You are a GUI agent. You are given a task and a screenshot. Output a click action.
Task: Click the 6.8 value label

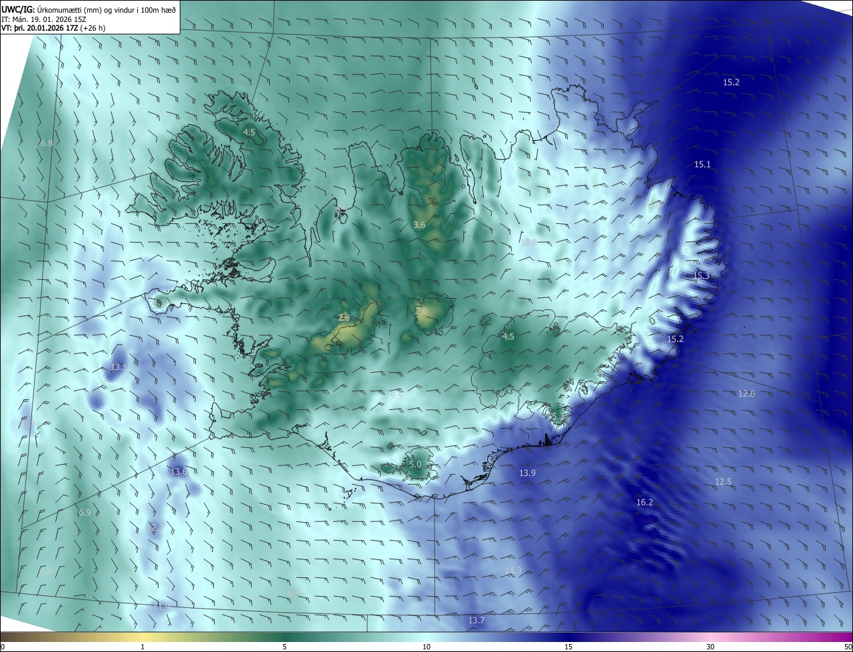click(47, 143)
